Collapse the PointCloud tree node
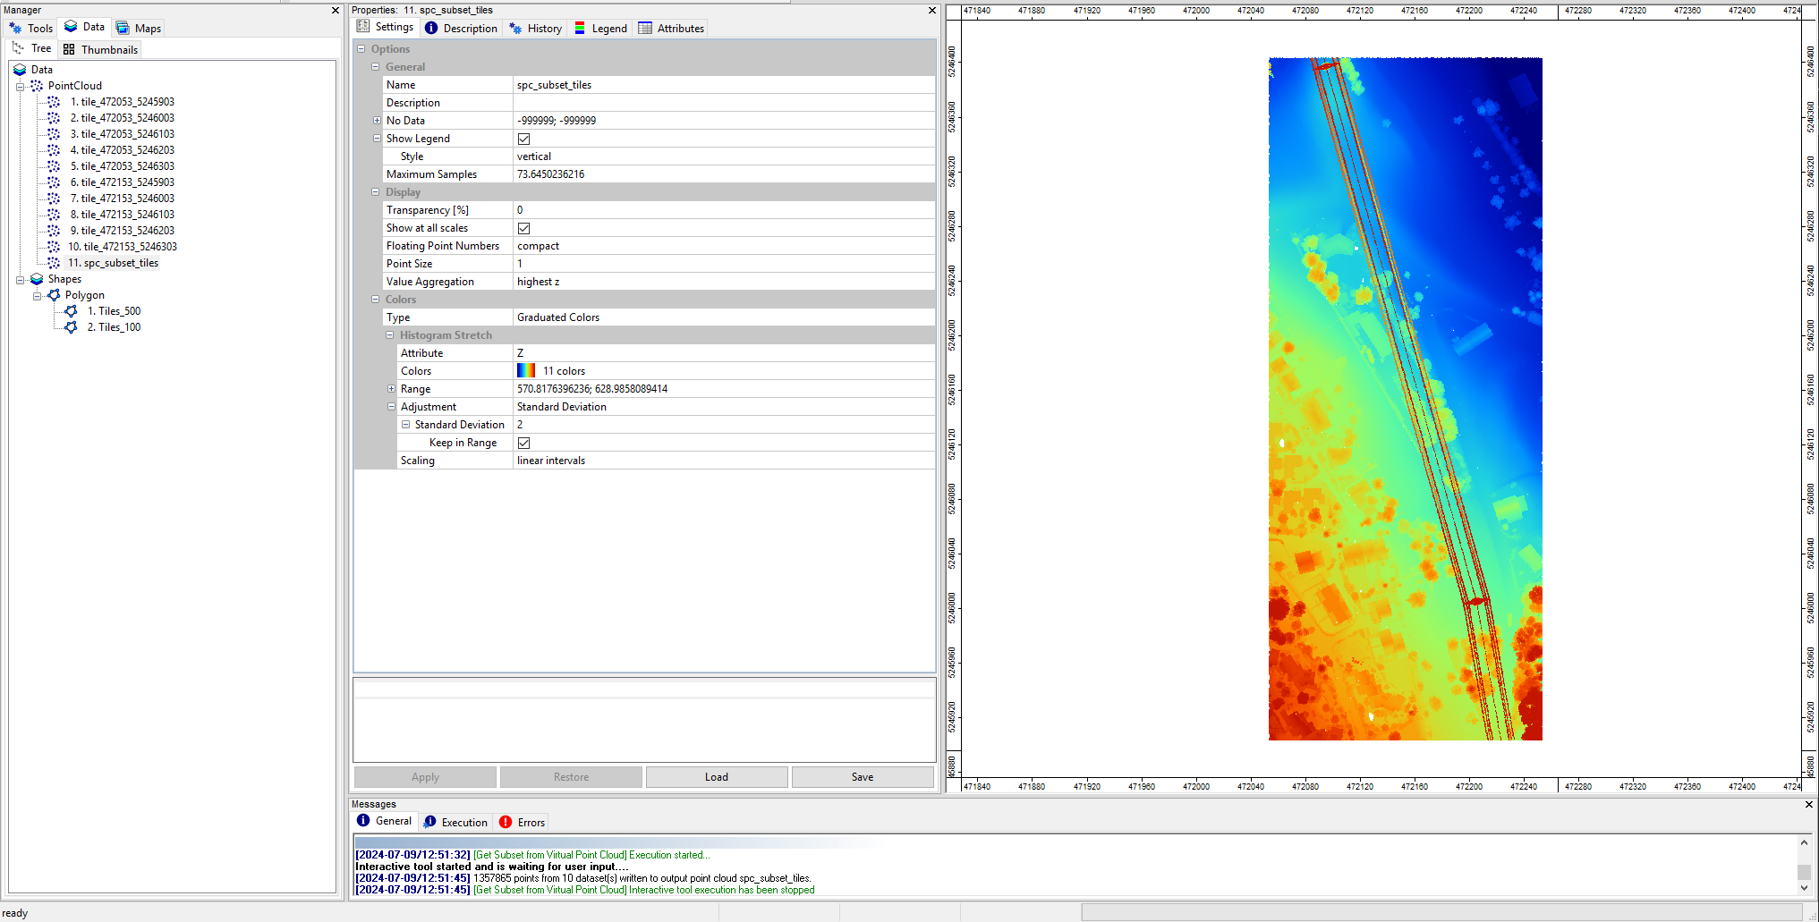The width and height of the screenshot is (1819, 922). tap(20, 86)
